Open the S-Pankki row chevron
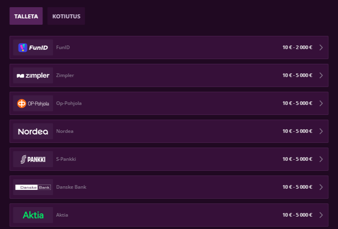338x229 pixels. (321, 159)
